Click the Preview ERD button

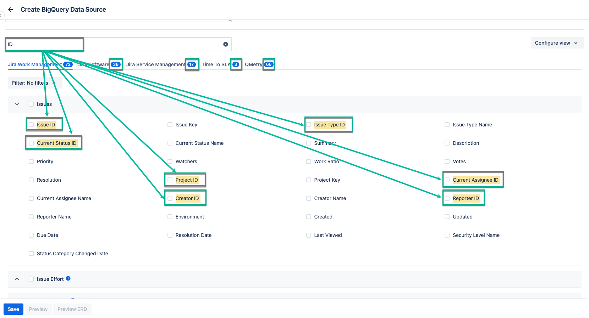[72, 309]
